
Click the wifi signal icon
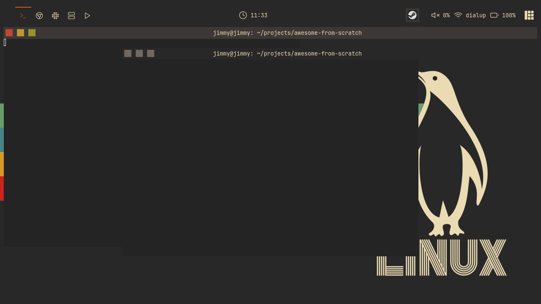(458, 15)
